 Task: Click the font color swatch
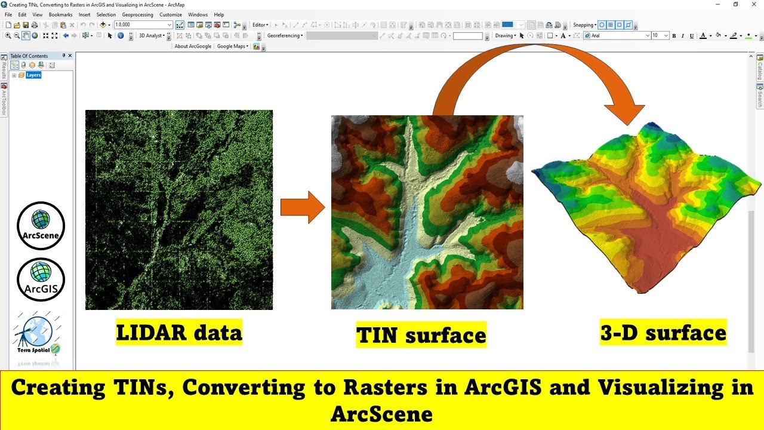click(x=703, y=36)
